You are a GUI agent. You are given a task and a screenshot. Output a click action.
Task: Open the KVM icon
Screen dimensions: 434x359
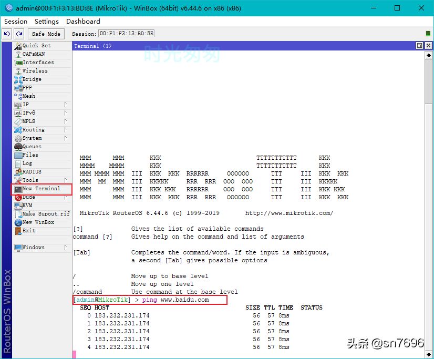click(18, 206)
